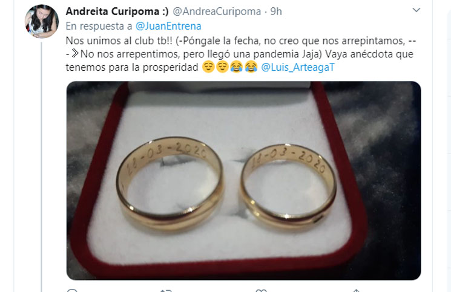Image resolution: width=451 pixels, height=292 pixels.
Task: Click the reply icon below the photo
Action: [71, 291]
